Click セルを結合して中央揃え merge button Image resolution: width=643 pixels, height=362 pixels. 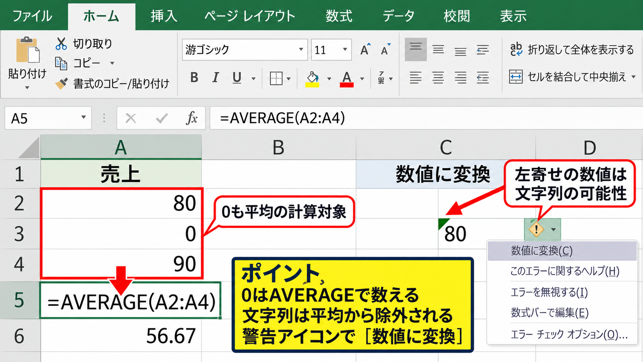click(x=568, y=77)
